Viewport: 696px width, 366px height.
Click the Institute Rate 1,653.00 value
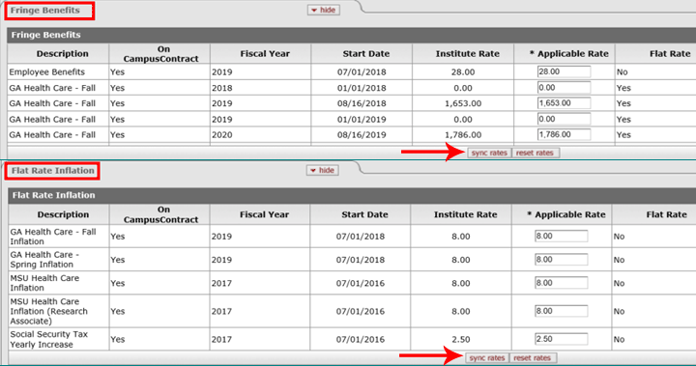pyautogui.click(x=463, y=103)
